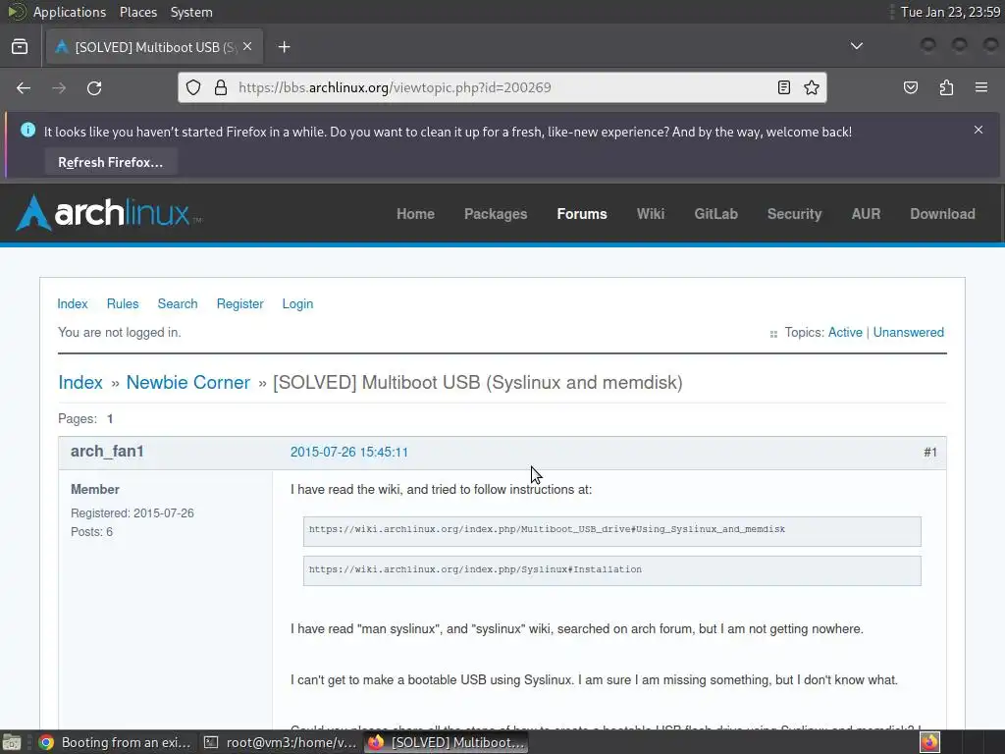Image resolution: width=1005 pixels, height=754 pixels.
Task: Open the Firefox hamburger menu
Action: coord(981,87)
